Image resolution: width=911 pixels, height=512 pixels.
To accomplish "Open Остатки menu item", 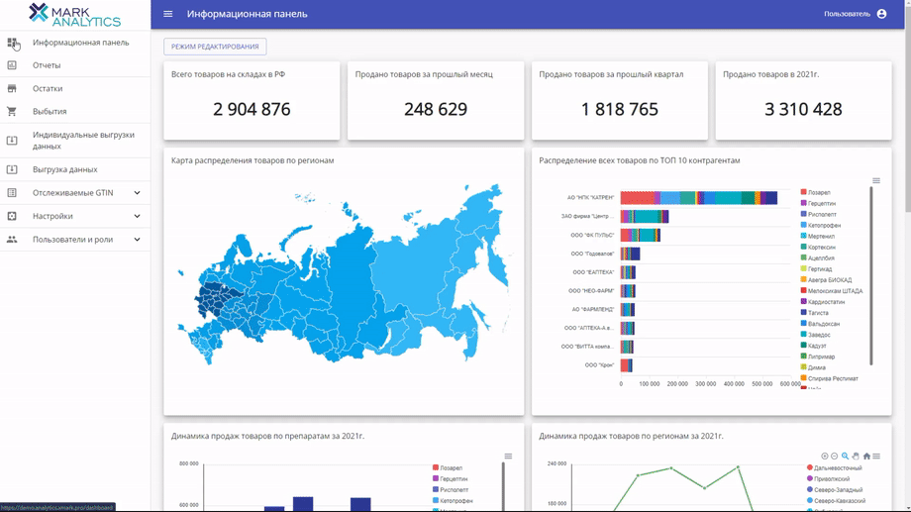I will [x=75, y=88].
